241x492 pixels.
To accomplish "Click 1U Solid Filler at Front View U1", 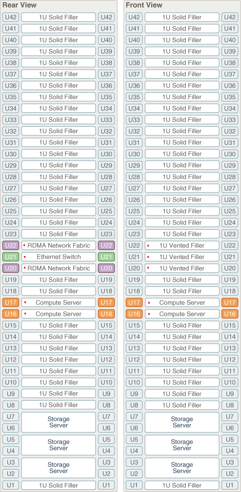I will (x=182, y=485).
